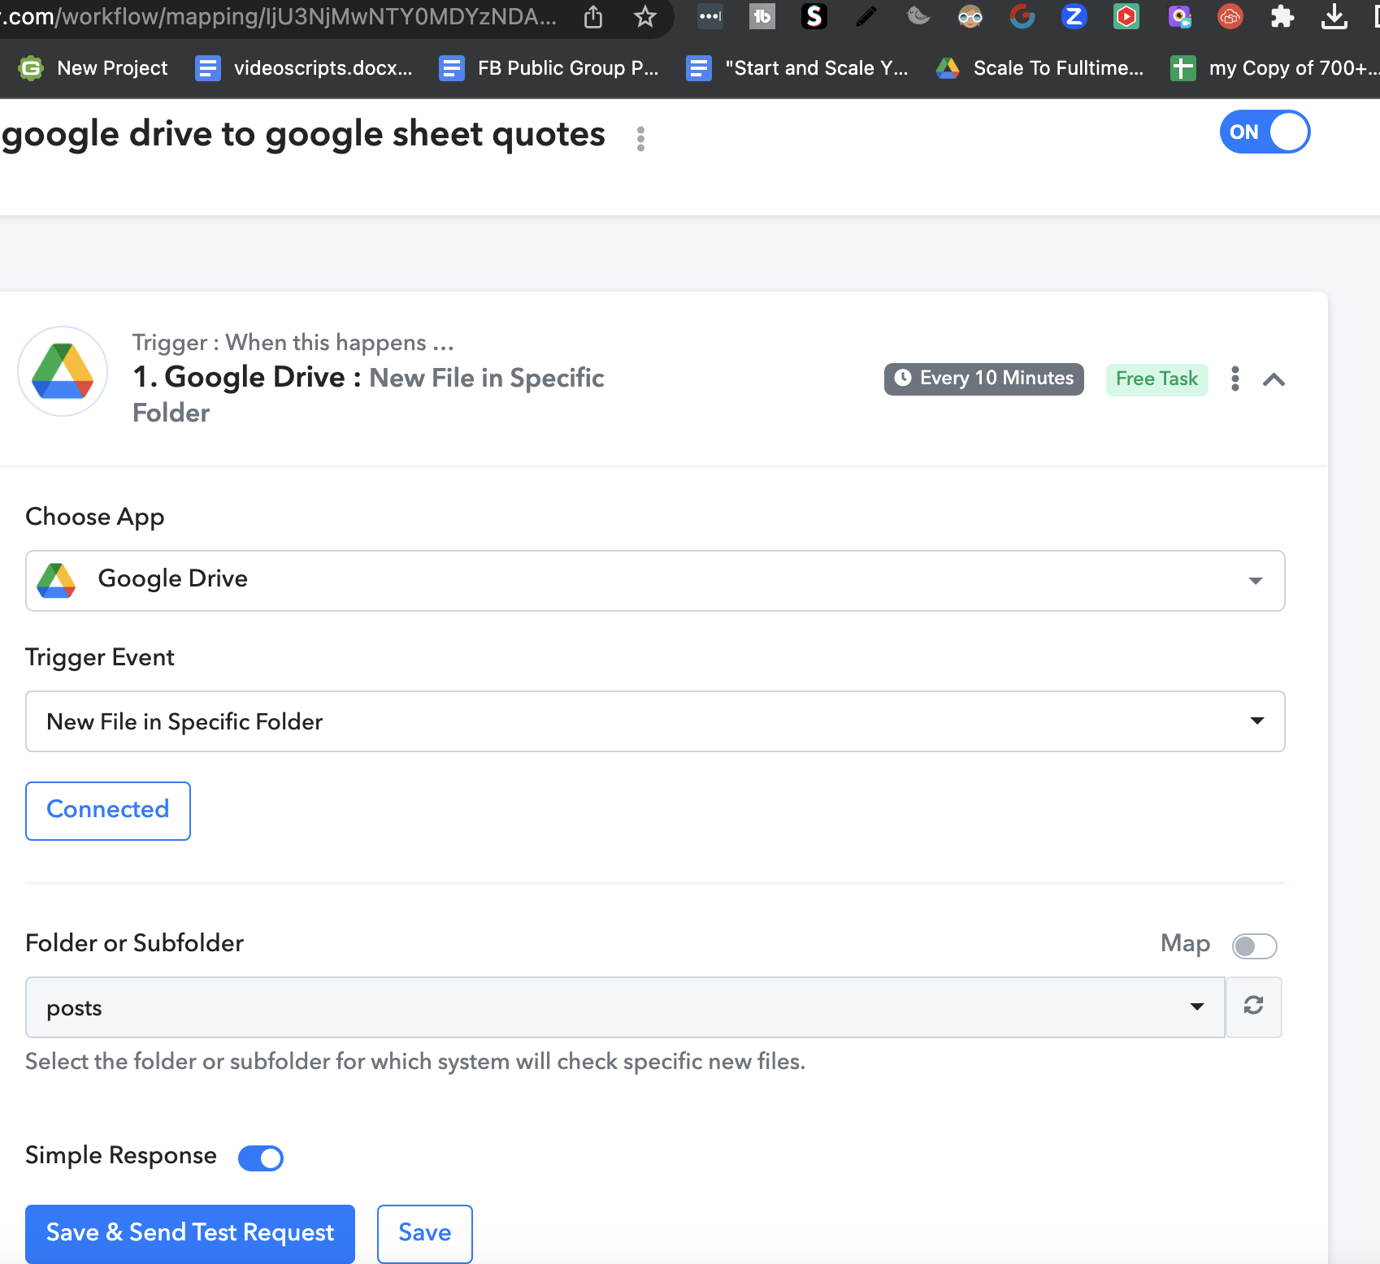This screenshot has width=1380, height=1264.
Task: Open the purple screen recorder extension icon
Action: pos(1179,16)
